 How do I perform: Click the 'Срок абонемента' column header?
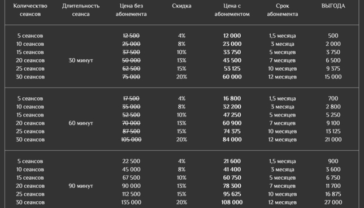point(283,10)
